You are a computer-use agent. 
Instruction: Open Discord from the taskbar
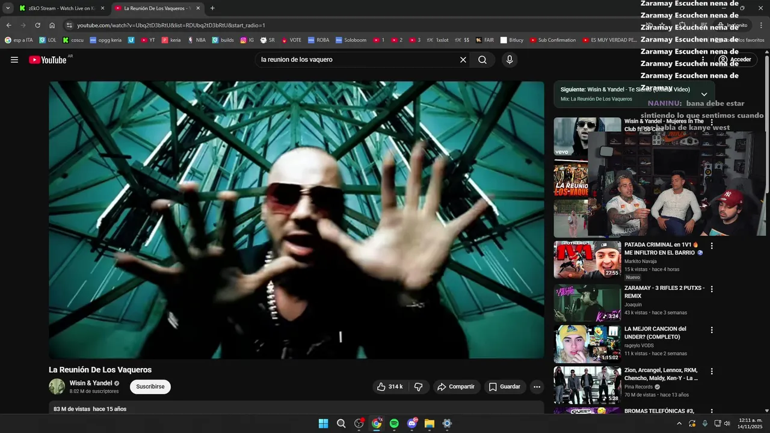[x=412, y=423]
